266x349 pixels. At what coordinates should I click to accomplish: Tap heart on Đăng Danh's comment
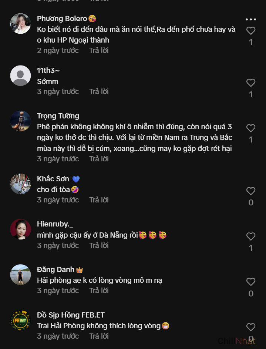pos(251,282)
